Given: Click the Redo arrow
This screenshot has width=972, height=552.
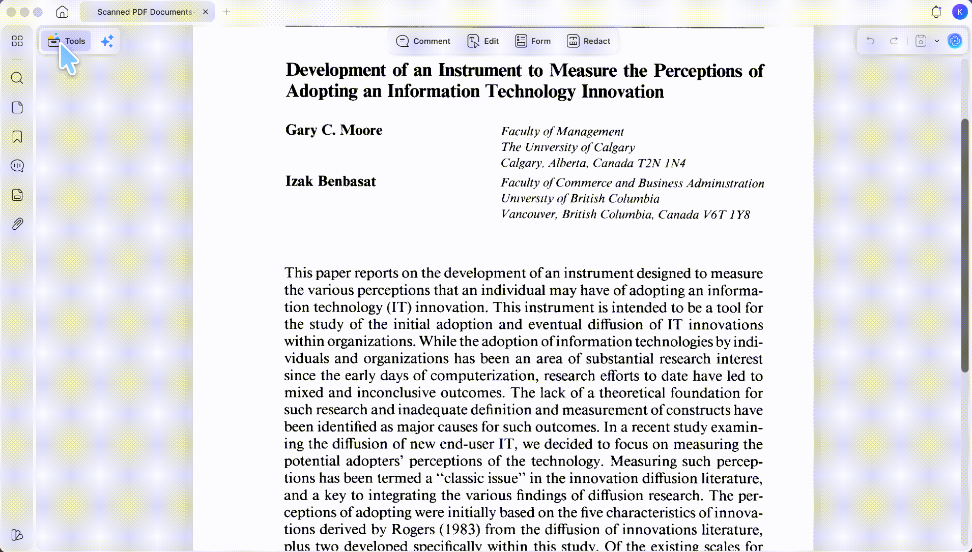Looking at the screenshot, I should (894, 41).
